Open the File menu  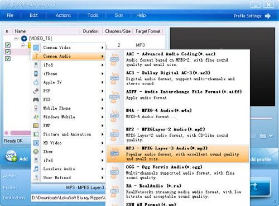pos(10,15)
